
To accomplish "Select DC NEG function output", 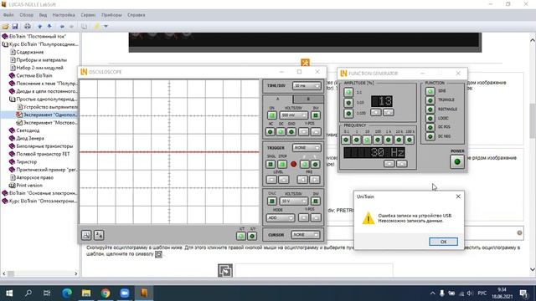I will (430, 136).
